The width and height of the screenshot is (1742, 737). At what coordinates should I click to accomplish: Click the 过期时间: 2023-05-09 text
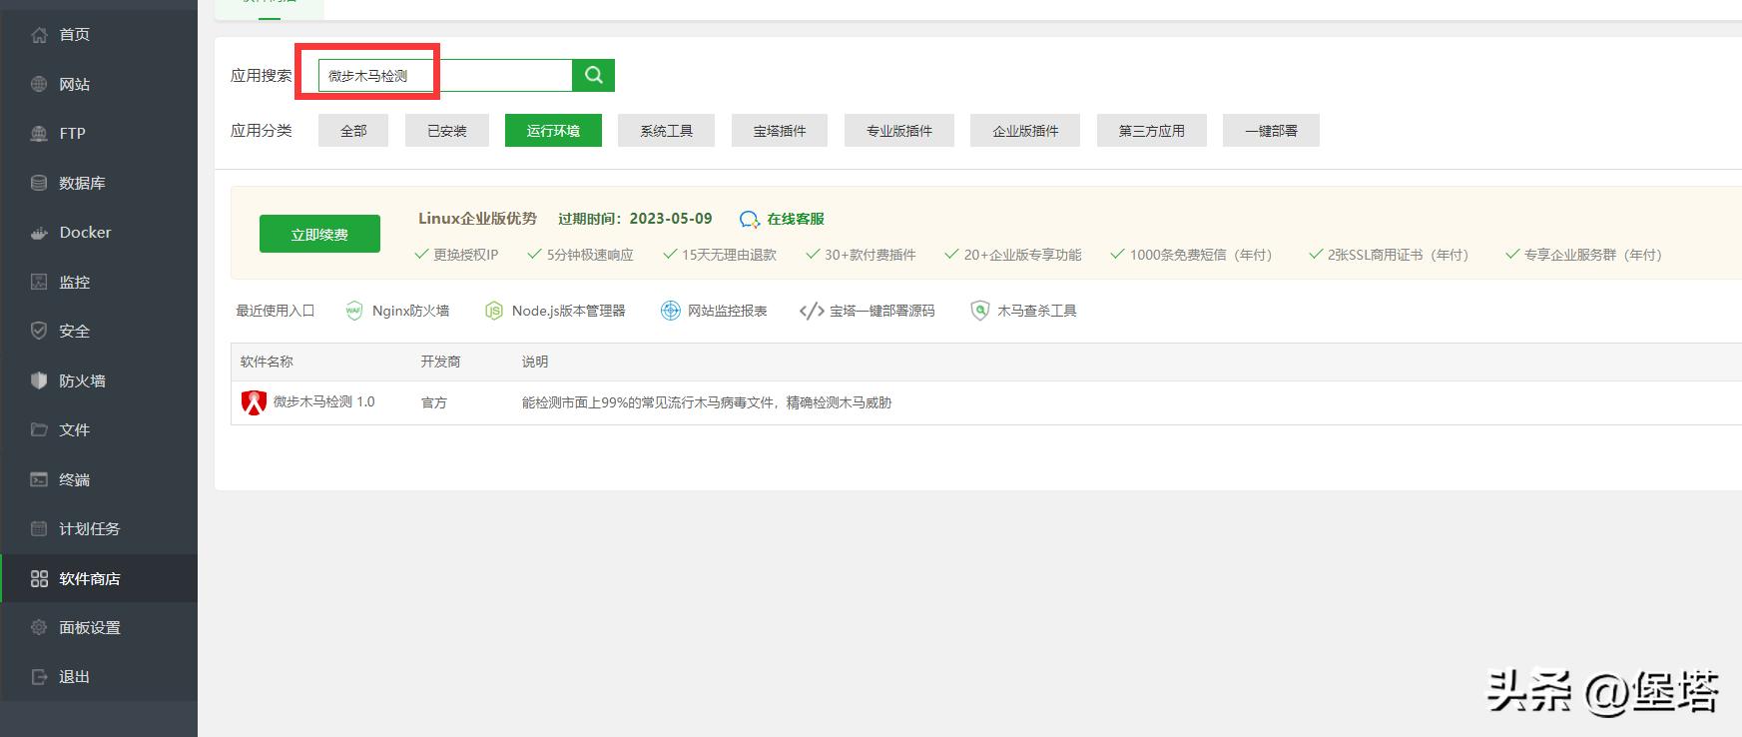635,219
